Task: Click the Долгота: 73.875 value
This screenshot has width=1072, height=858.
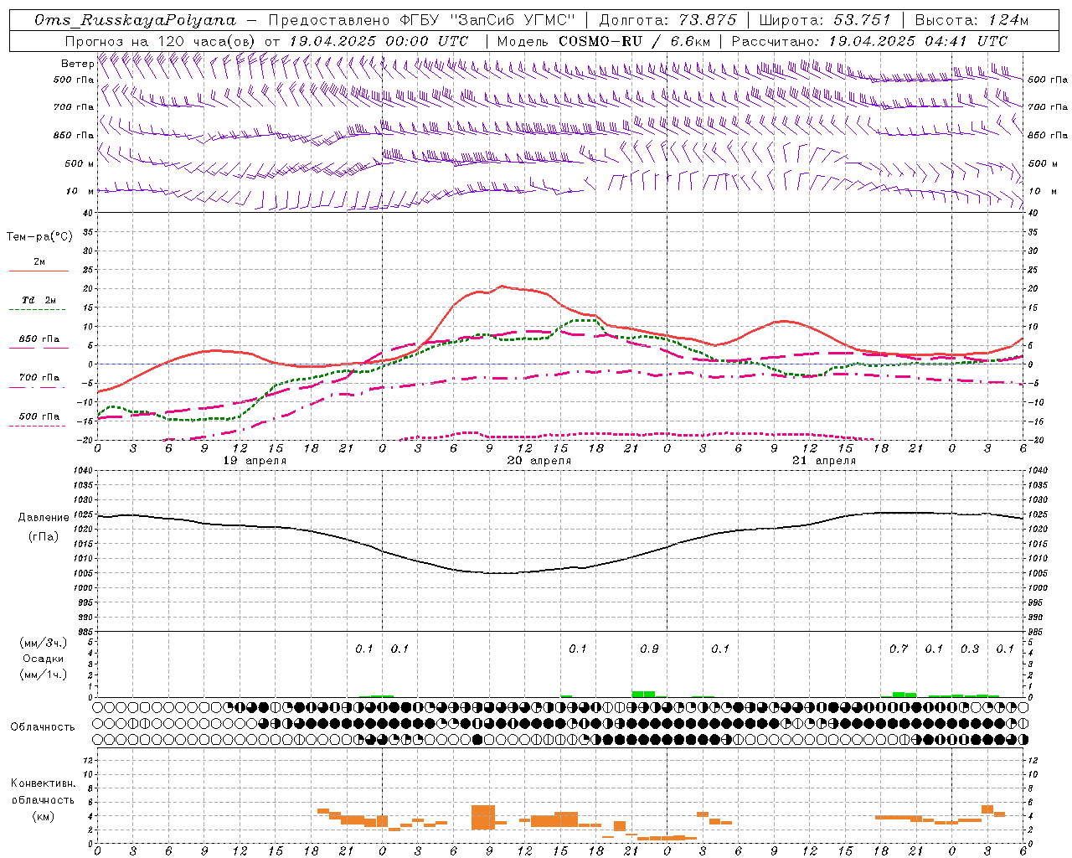Action: 667,20
